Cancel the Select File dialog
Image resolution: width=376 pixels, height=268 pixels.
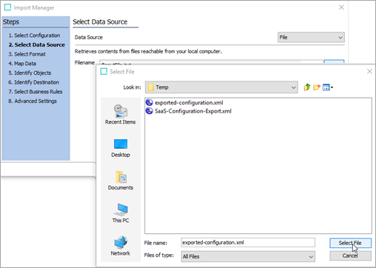350,255
